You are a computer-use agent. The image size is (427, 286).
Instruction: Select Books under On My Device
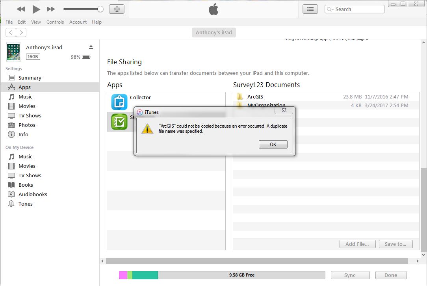50,185
